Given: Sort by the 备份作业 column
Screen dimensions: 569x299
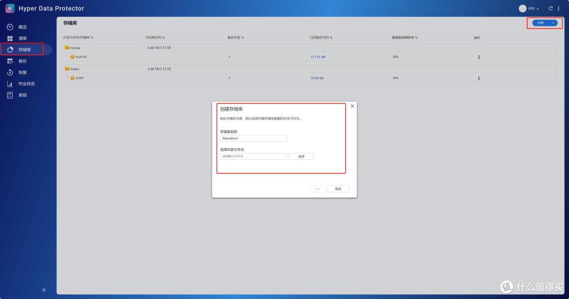Looking at the screenshot, I should pyautogui.click(x=236, y=37).
